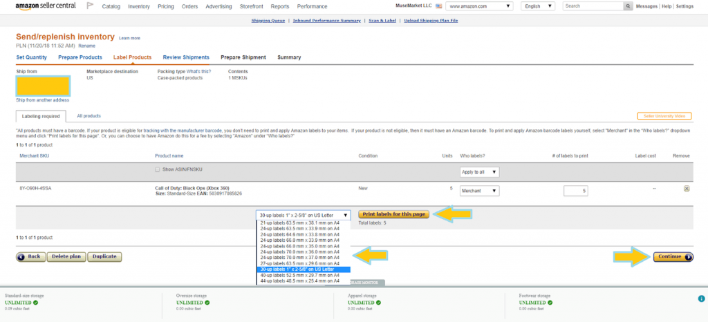
Task: Click the blue info circle icon
Action: tap(701, 299)
